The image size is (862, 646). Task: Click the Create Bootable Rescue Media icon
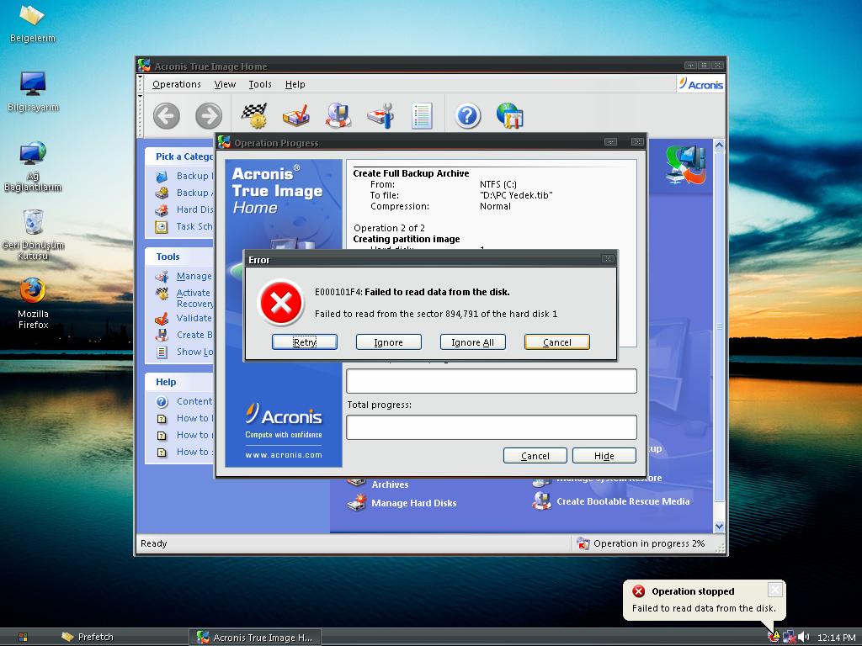coord(542,501)
